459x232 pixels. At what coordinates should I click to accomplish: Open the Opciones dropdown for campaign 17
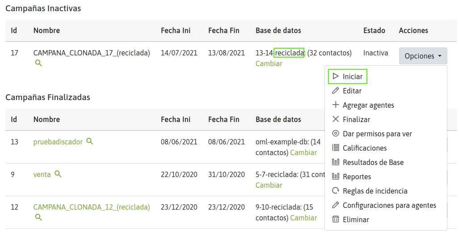coord(423,56)
